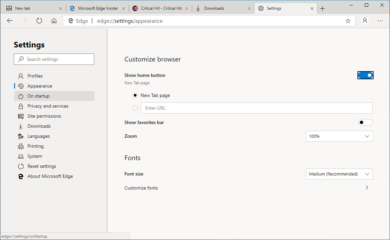Click the home button in toolbar

pos(54,21)
